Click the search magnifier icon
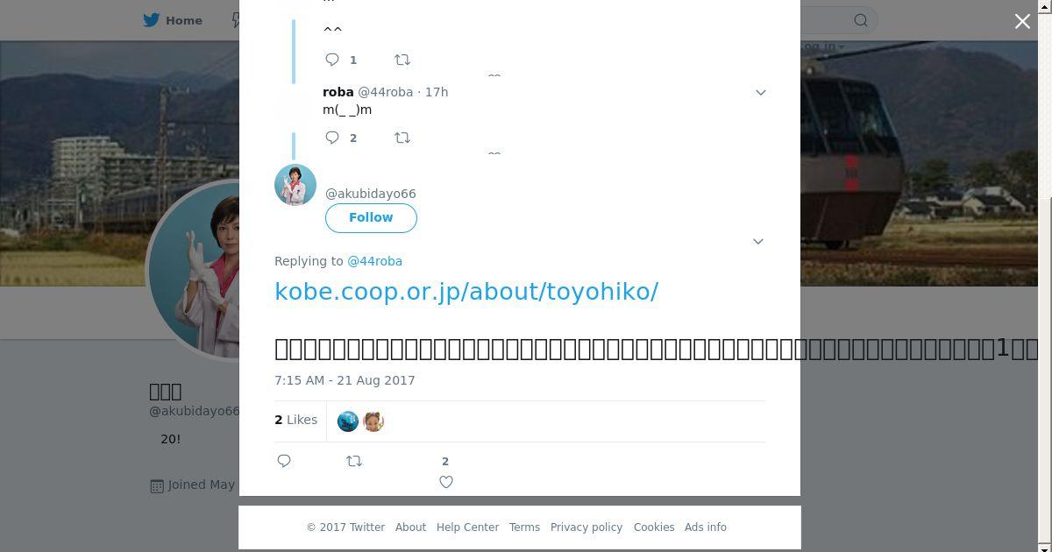The image size is (1052, 552). [x=861, y=20]
